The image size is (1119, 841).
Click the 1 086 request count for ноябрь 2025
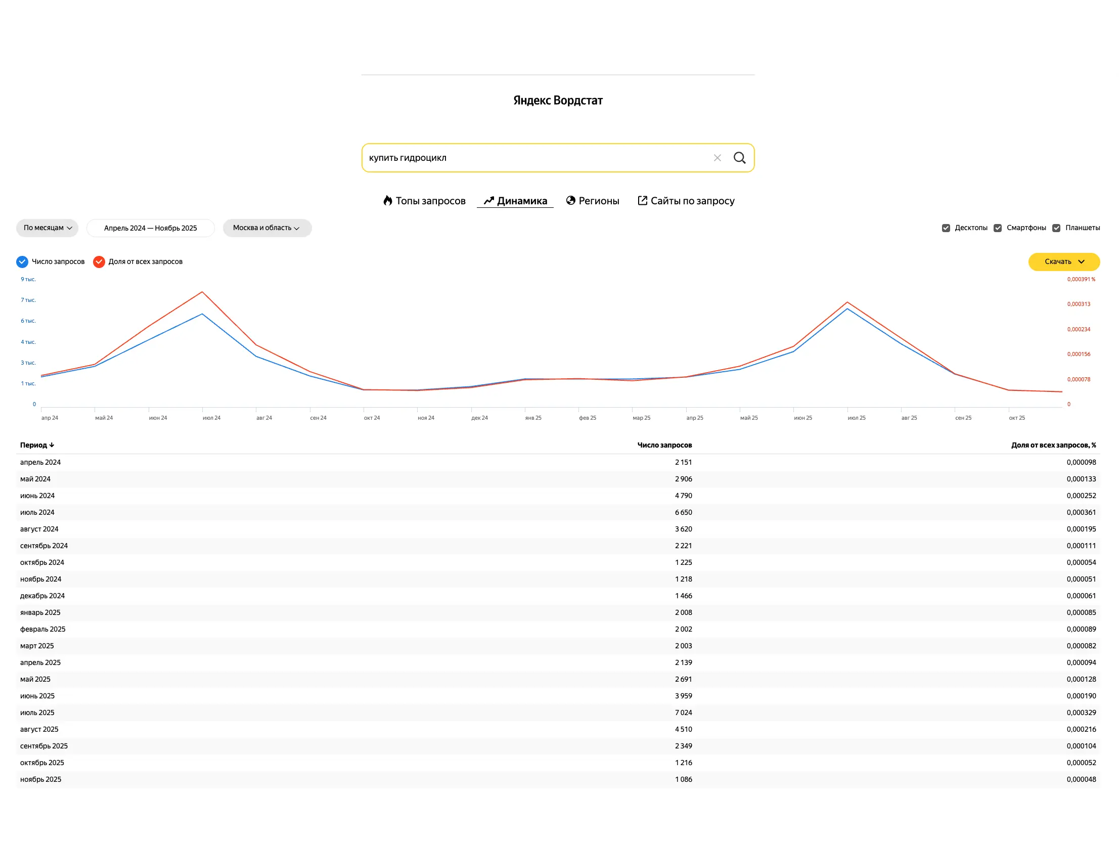683,780
